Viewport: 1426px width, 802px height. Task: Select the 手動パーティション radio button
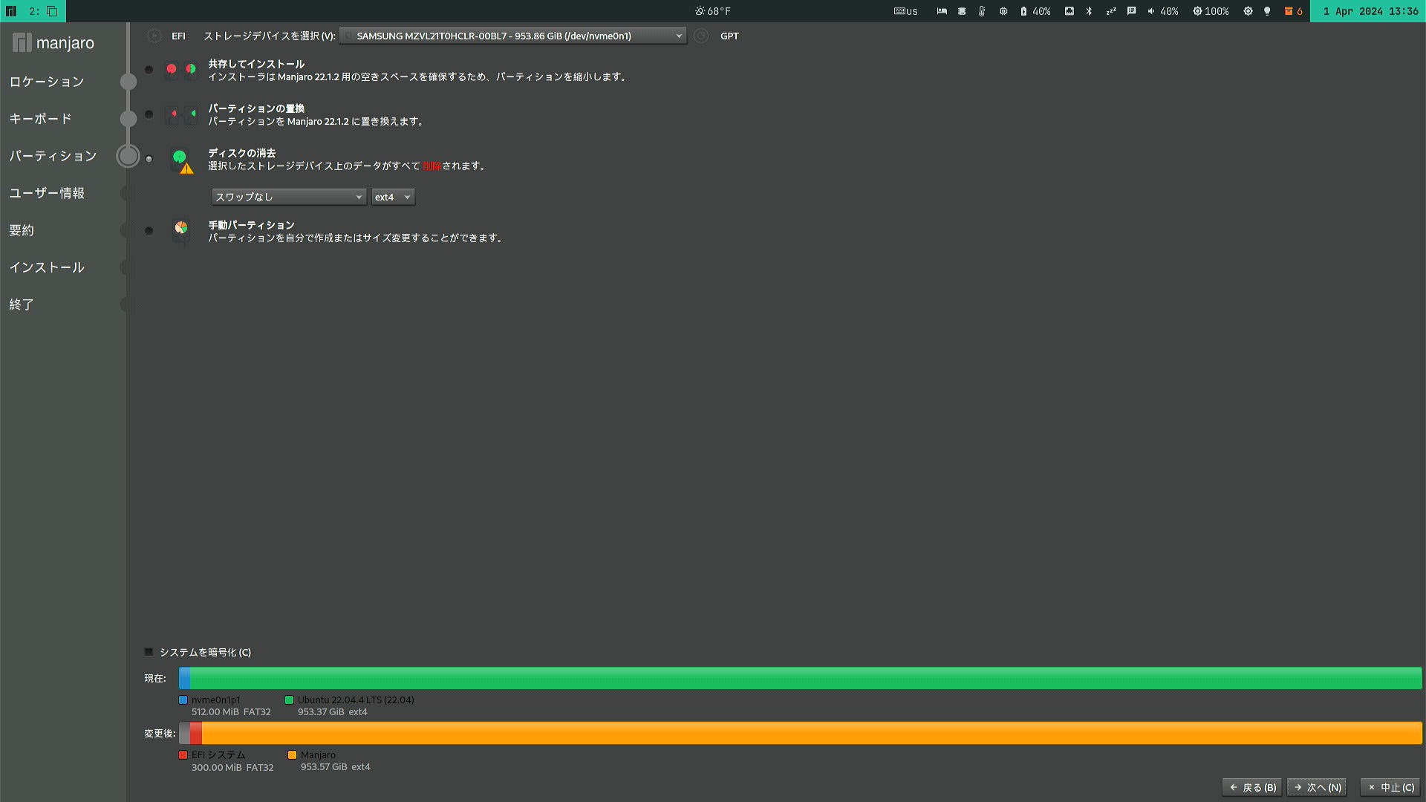click(149, 231)
